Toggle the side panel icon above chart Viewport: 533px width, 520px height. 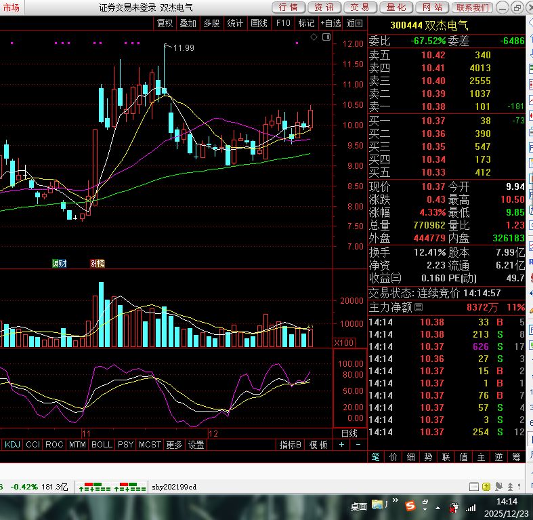326,37
